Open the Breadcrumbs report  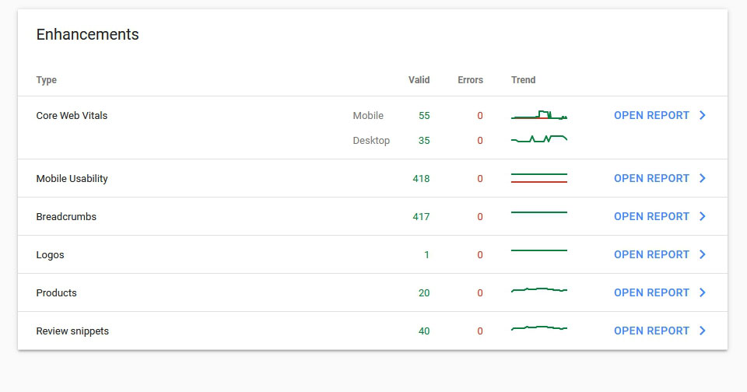(651, 216)
